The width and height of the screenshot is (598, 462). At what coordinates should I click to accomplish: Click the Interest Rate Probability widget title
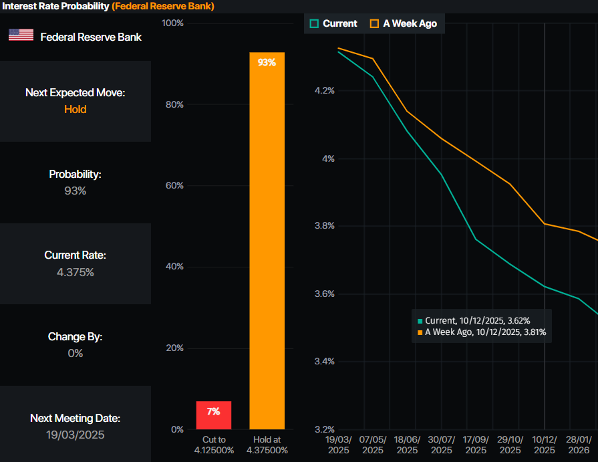pos(55,6)
